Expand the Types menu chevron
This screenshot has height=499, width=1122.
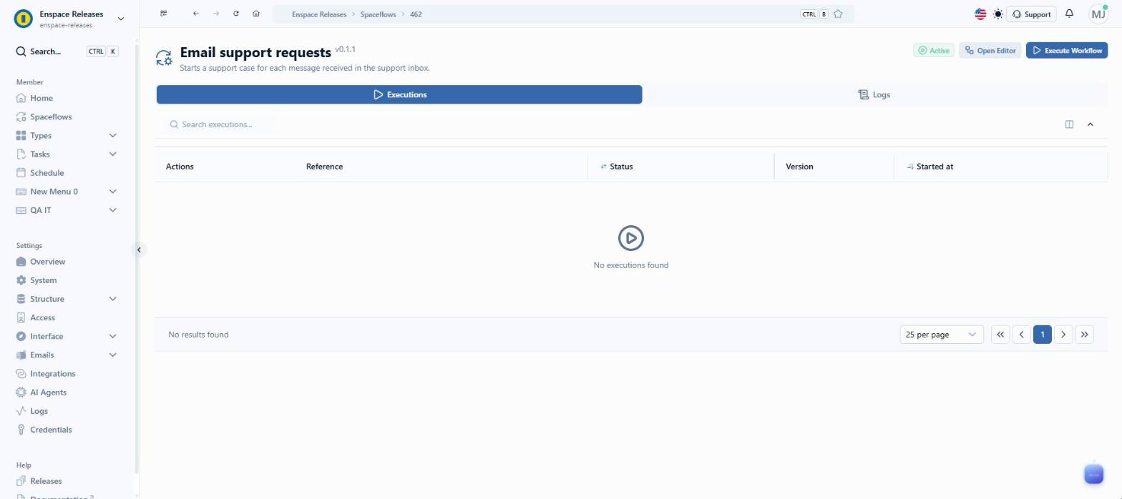tap(112, 135)
